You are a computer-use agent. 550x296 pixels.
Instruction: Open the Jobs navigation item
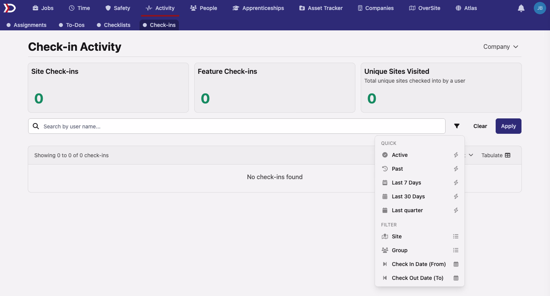tap(43, 8)
